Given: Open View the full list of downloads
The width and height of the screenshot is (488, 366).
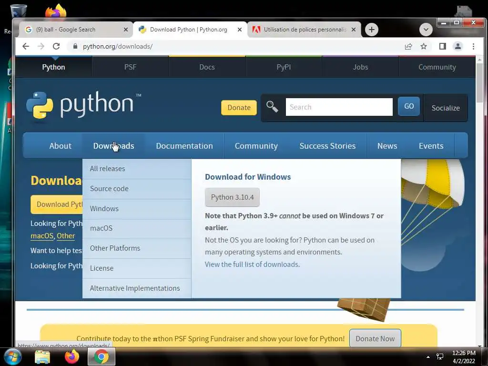Looking at the screenshot, I should click(252, 264).
